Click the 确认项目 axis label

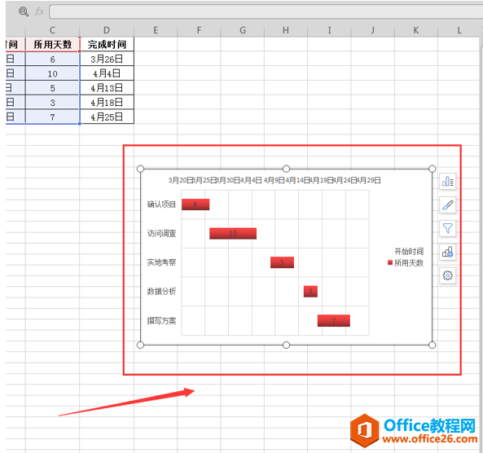[161, 205]
